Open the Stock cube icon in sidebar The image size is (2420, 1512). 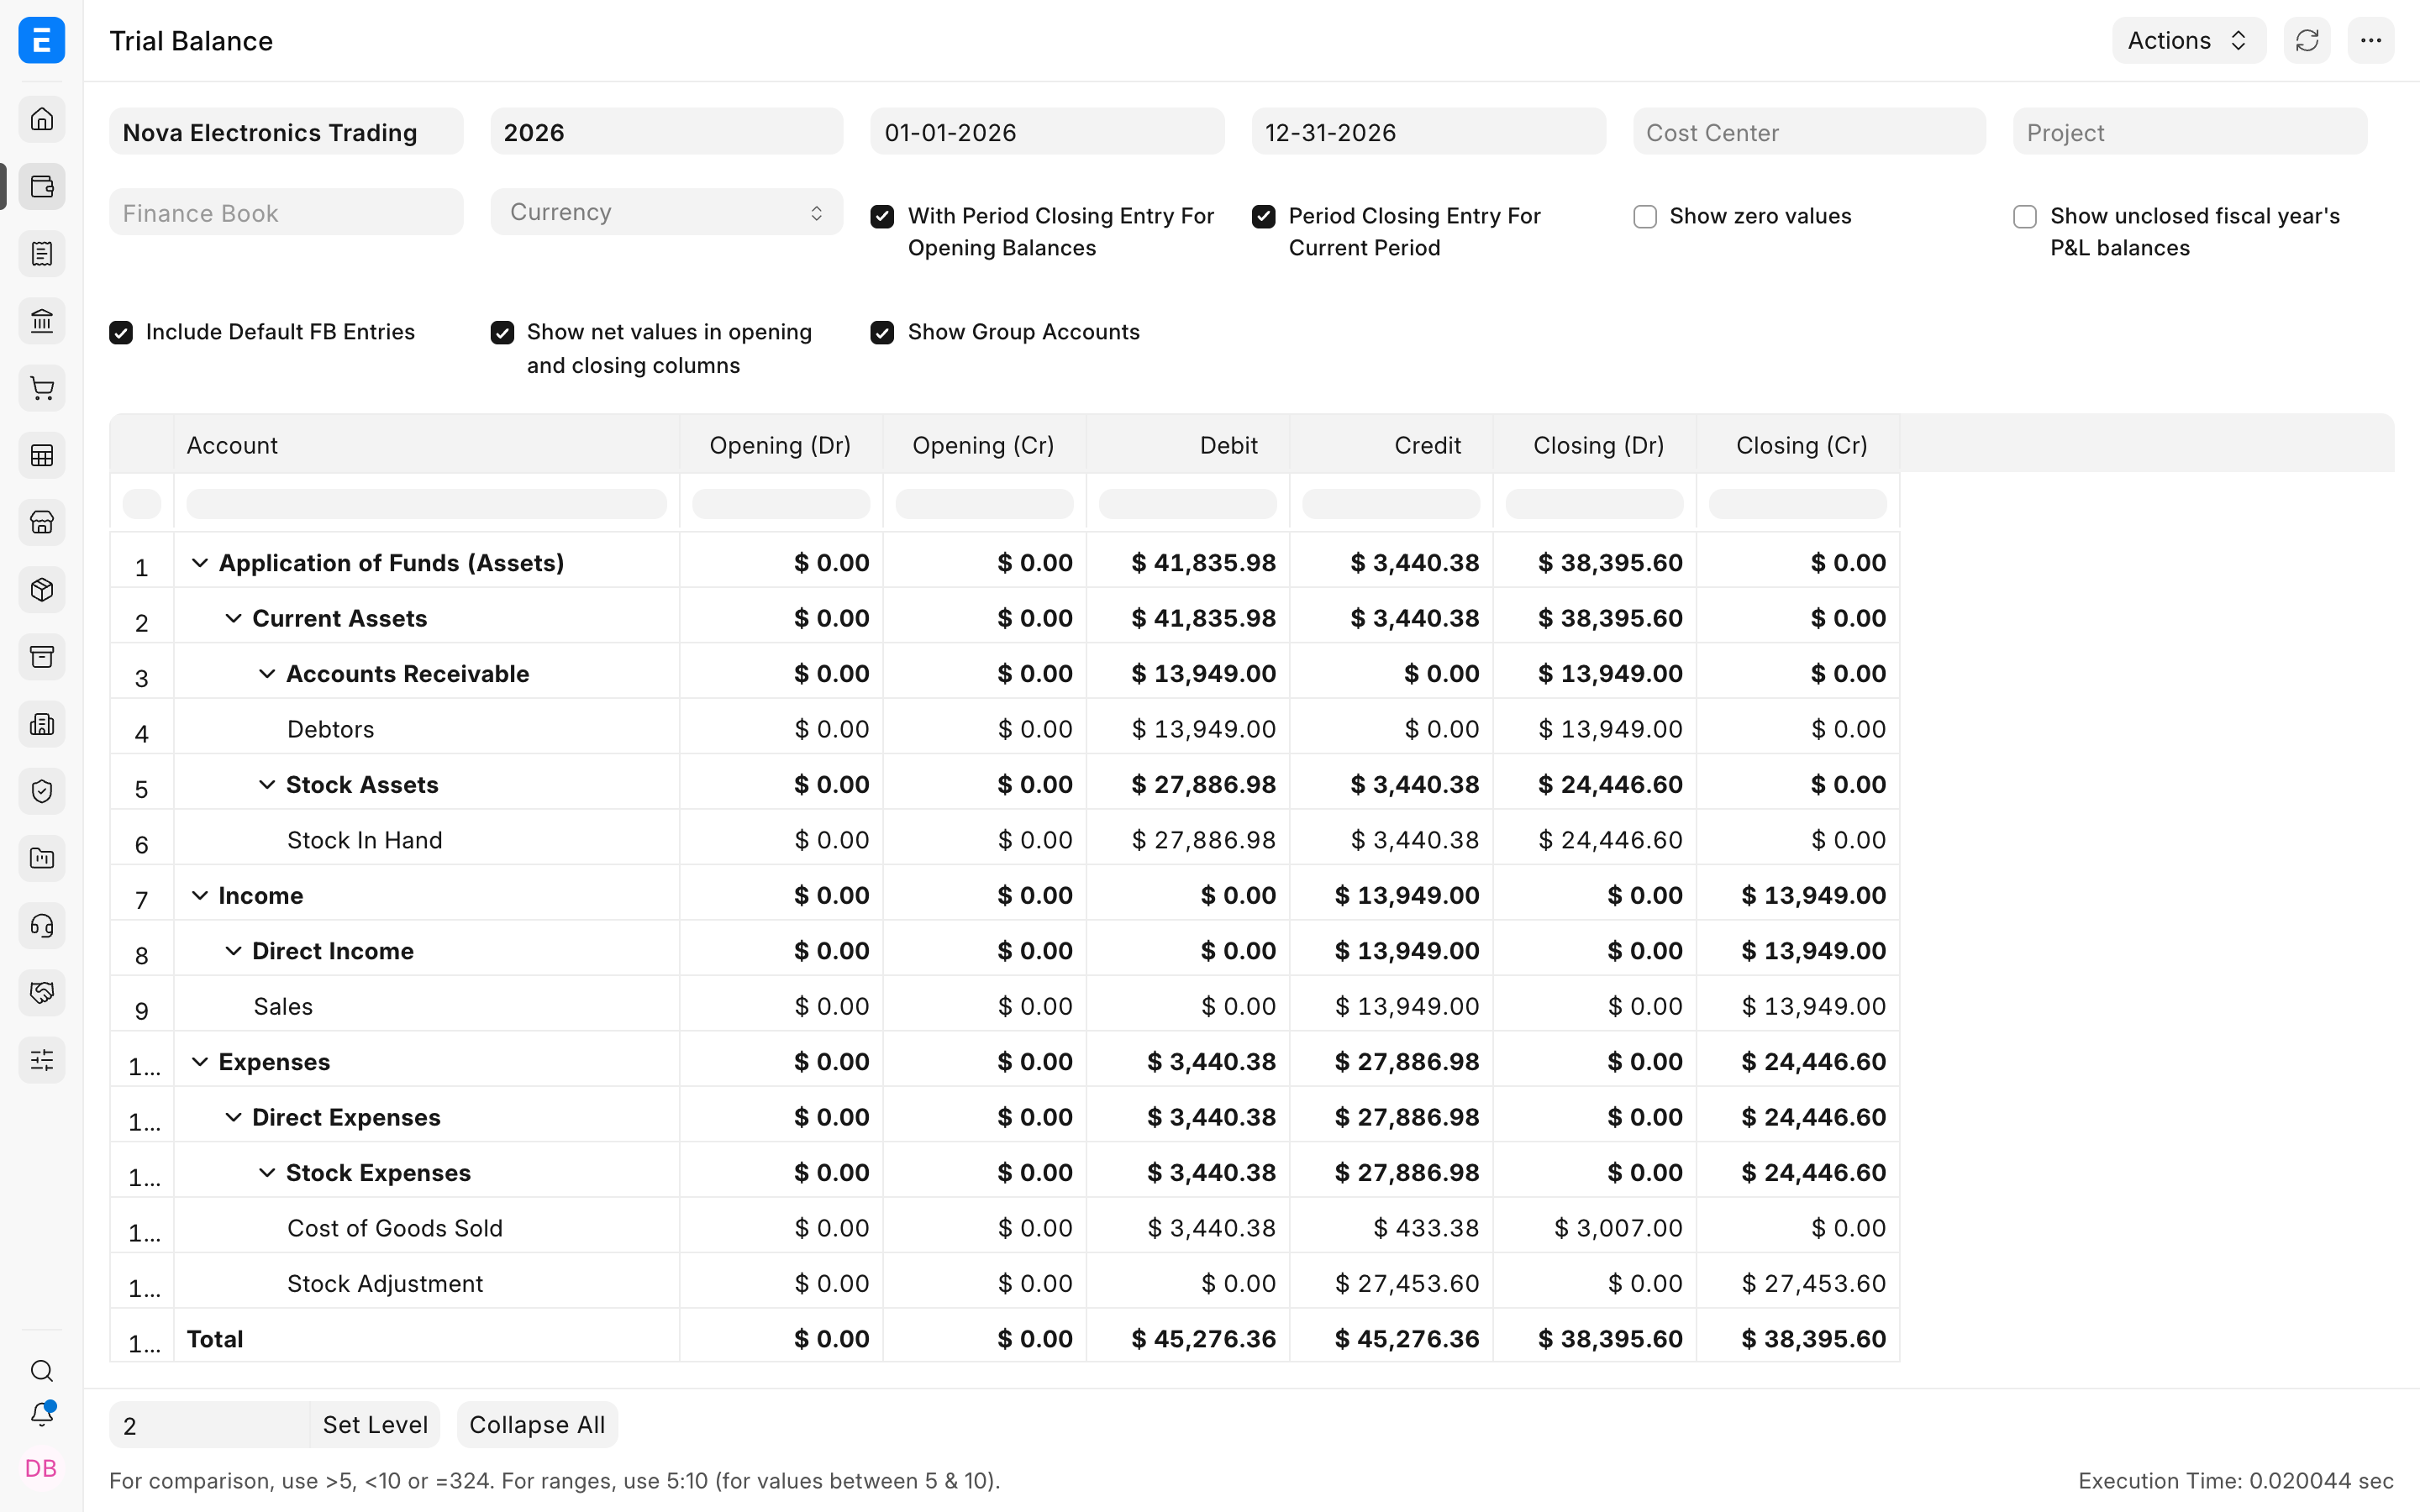tap(42, 590)
